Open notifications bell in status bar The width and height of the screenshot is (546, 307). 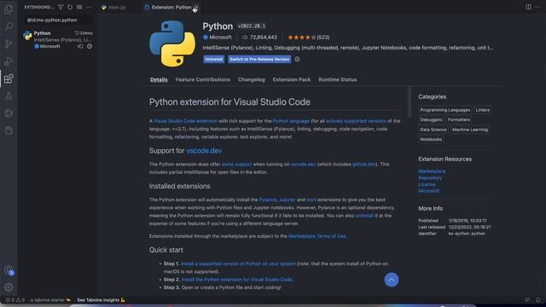pyautogui.click(x=537, y=299)
